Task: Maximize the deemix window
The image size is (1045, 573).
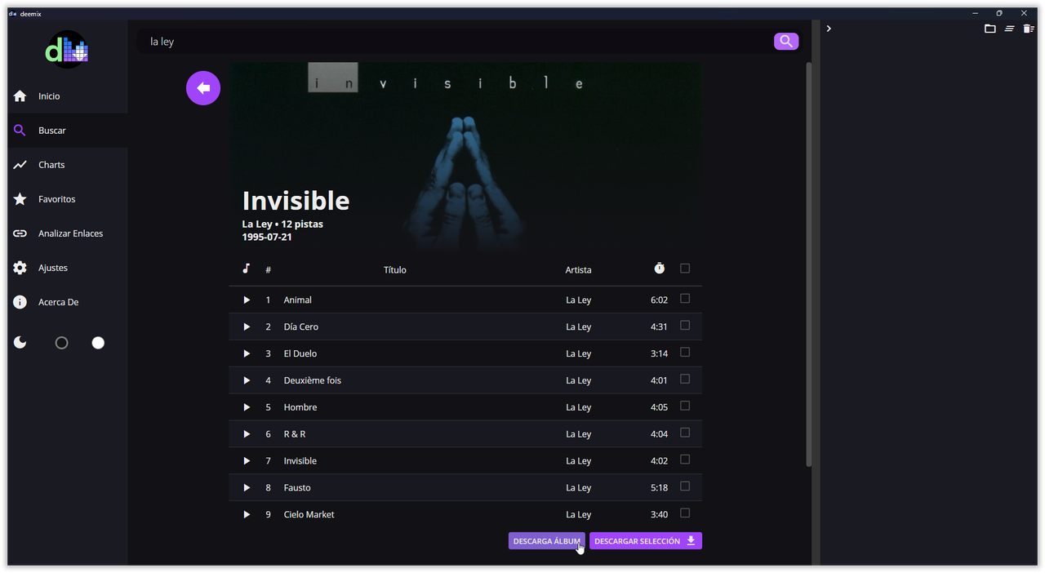Action: (999, 13)
